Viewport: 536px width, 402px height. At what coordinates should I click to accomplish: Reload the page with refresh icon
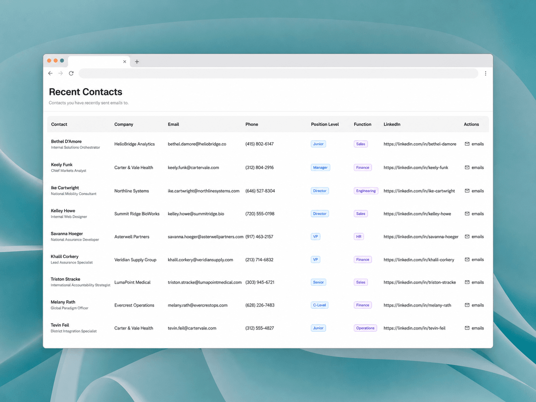click(x=71, y=73)
